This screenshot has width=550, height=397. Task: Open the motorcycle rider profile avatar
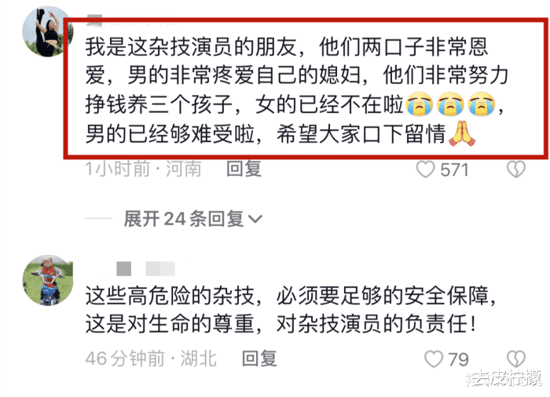click(48, 280)
